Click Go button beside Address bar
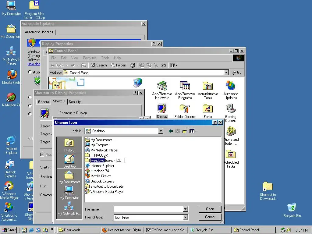This screenshot has height=234, width=312. pos(237,73)
